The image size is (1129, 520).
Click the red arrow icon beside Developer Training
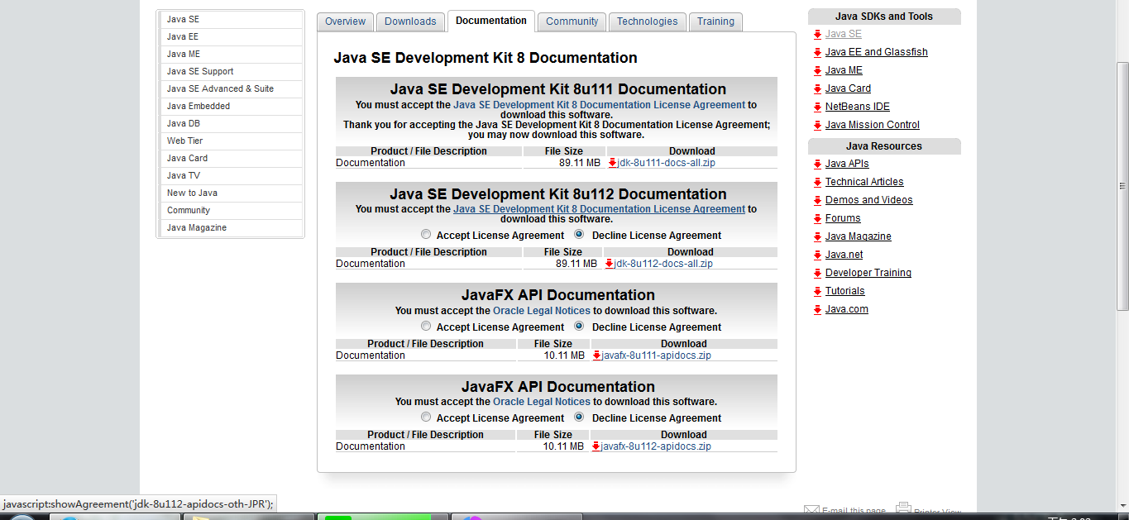(817, 273)
